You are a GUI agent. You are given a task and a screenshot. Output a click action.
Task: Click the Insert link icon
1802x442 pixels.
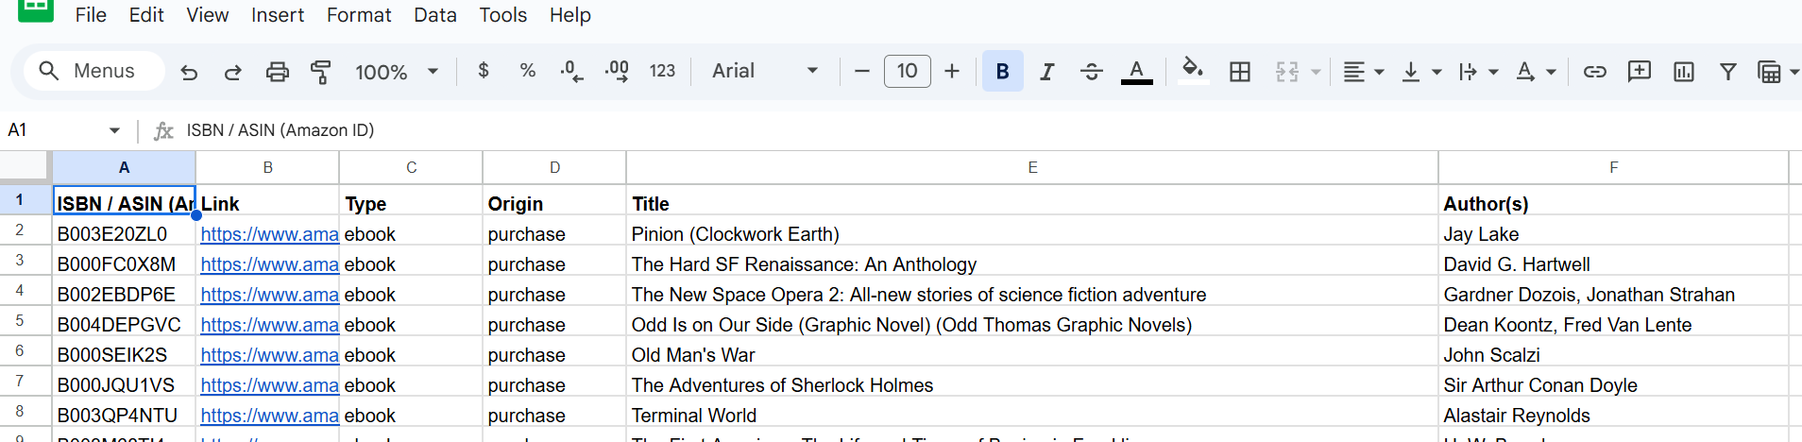coord(1594,72)
